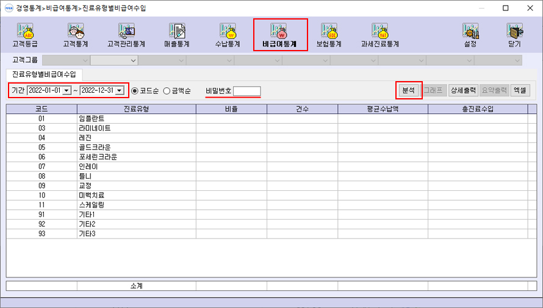Click the 분석 button

point(409,90)
